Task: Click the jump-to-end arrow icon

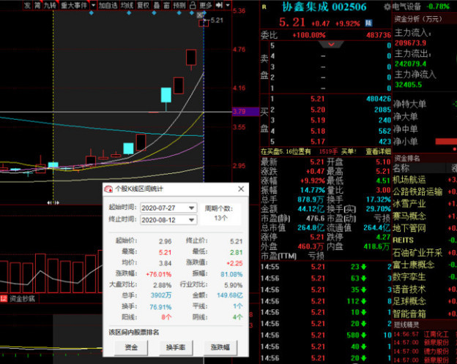Action: [219, 5]
